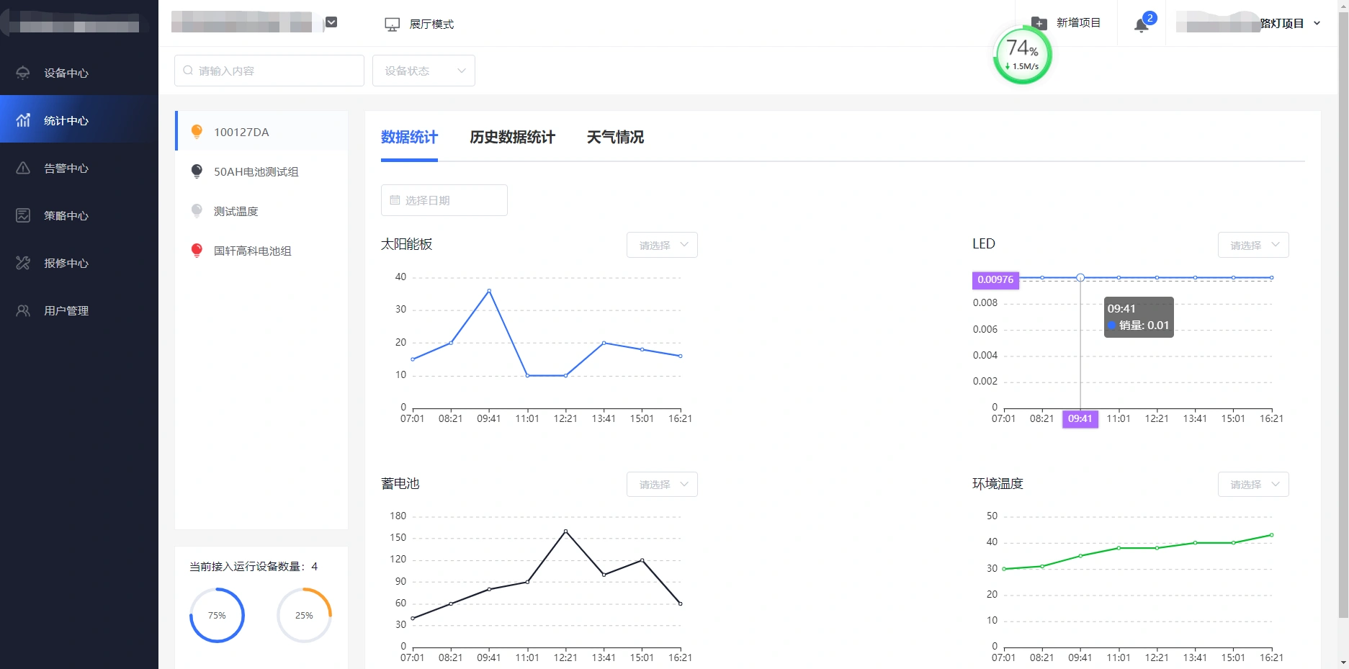Click the 75% blue progress ring
The width and height of the screenshot is (1349, 669).
[217, 615]
